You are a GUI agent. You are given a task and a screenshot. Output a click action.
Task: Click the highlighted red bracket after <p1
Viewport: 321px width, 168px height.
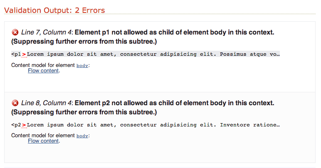(24, 54)
